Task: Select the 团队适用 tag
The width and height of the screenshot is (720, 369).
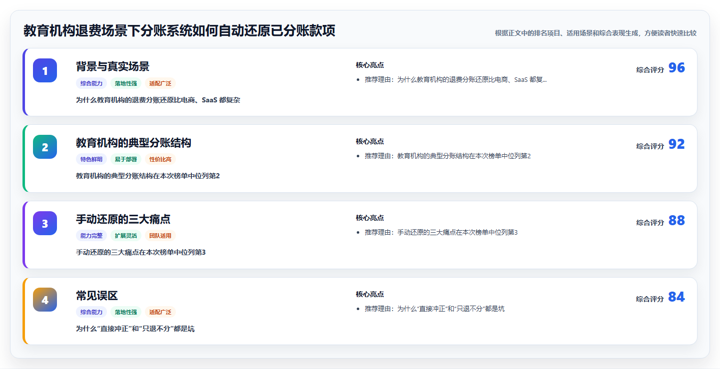Action: [160, 236]
